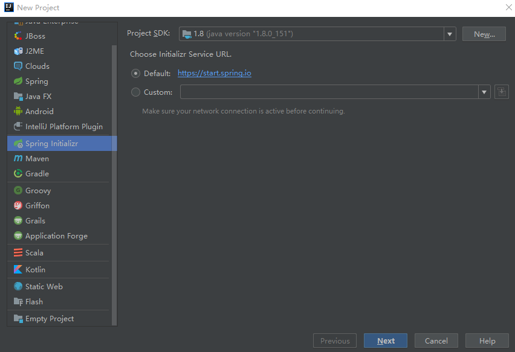Click the Empty Project folder icon
This screenshot has width=515, height=352.
pos(18,318)
